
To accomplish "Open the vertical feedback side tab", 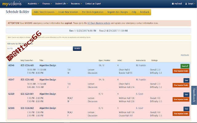I will pos(194,95).
